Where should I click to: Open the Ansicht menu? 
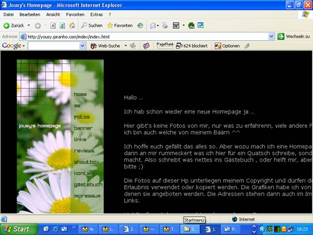pyautogui.click(x=53, y=14)
